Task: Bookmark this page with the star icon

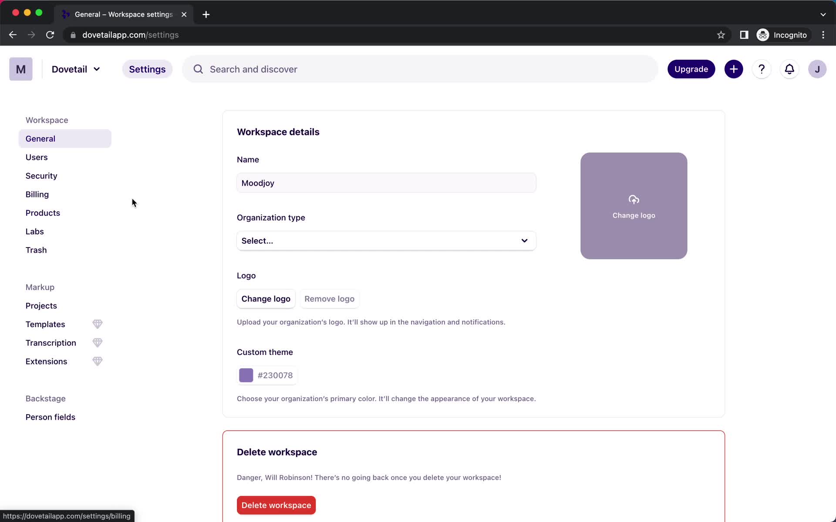Action: click(x=721, y=35)
